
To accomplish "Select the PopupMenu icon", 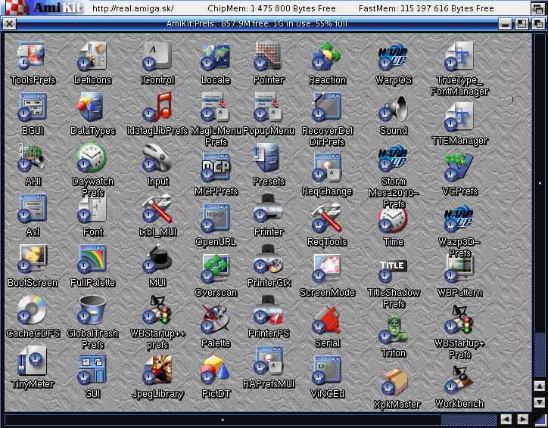I will tap(269, 107).
